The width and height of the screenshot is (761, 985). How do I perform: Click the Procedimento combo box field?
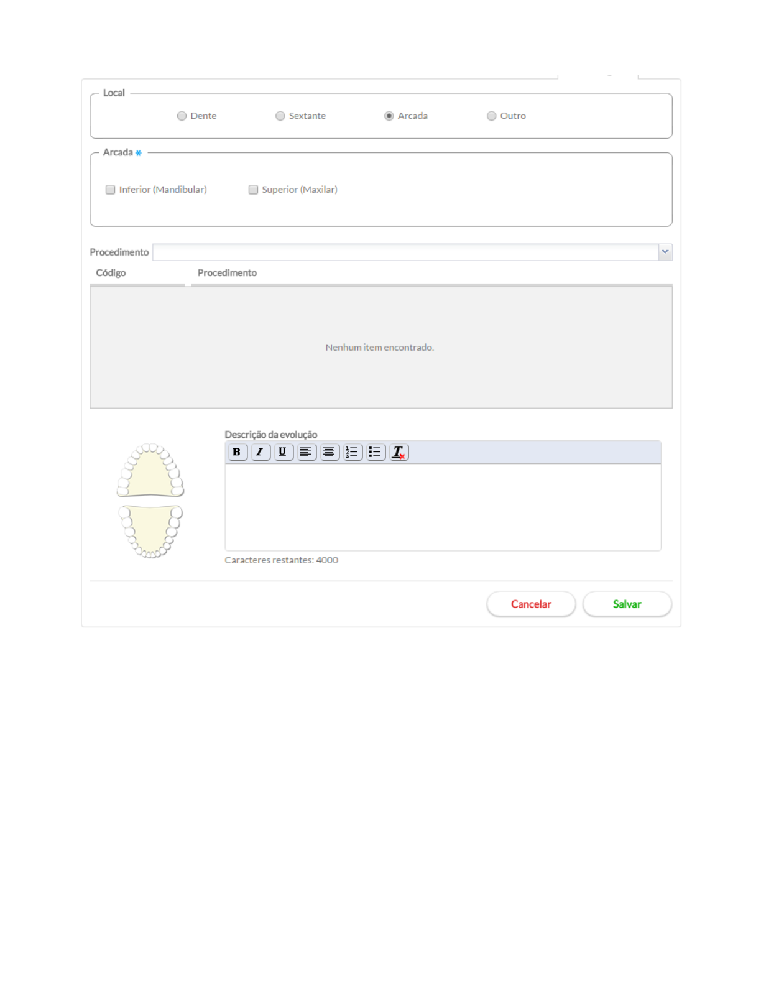[405, 252]
